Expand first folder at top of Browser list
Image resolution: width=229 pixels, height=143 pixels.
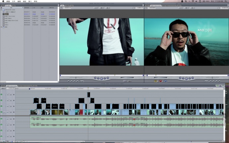1,10
